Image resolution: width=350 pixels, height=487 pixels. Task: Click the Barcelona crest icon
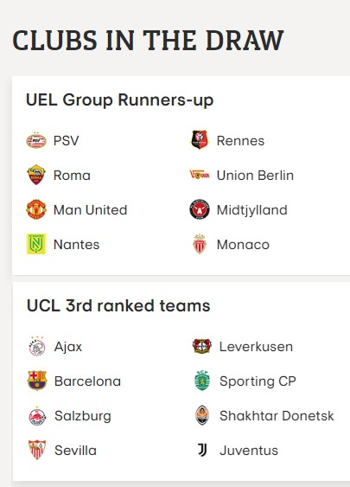tap(37, 381)
